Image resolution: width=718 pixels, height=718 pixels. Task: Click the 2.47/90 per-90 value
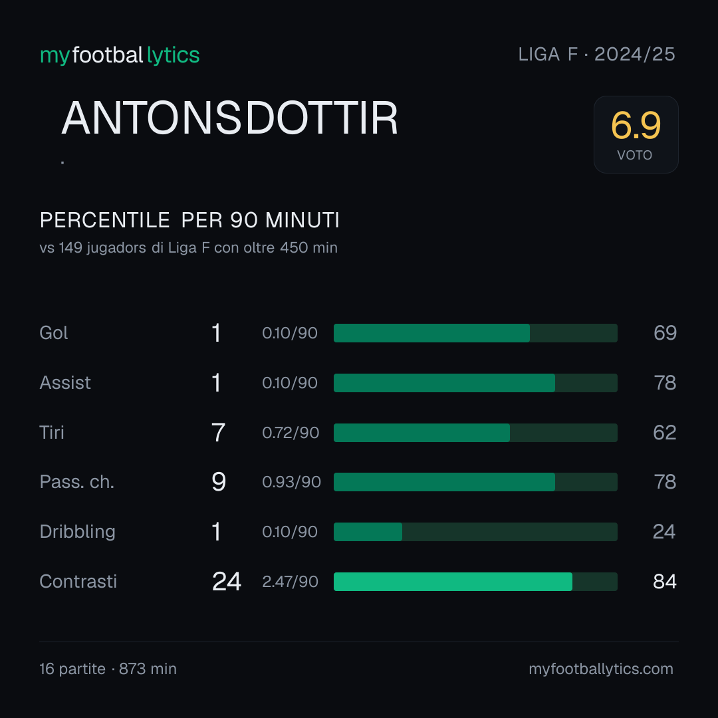click(x=290, y=582)
